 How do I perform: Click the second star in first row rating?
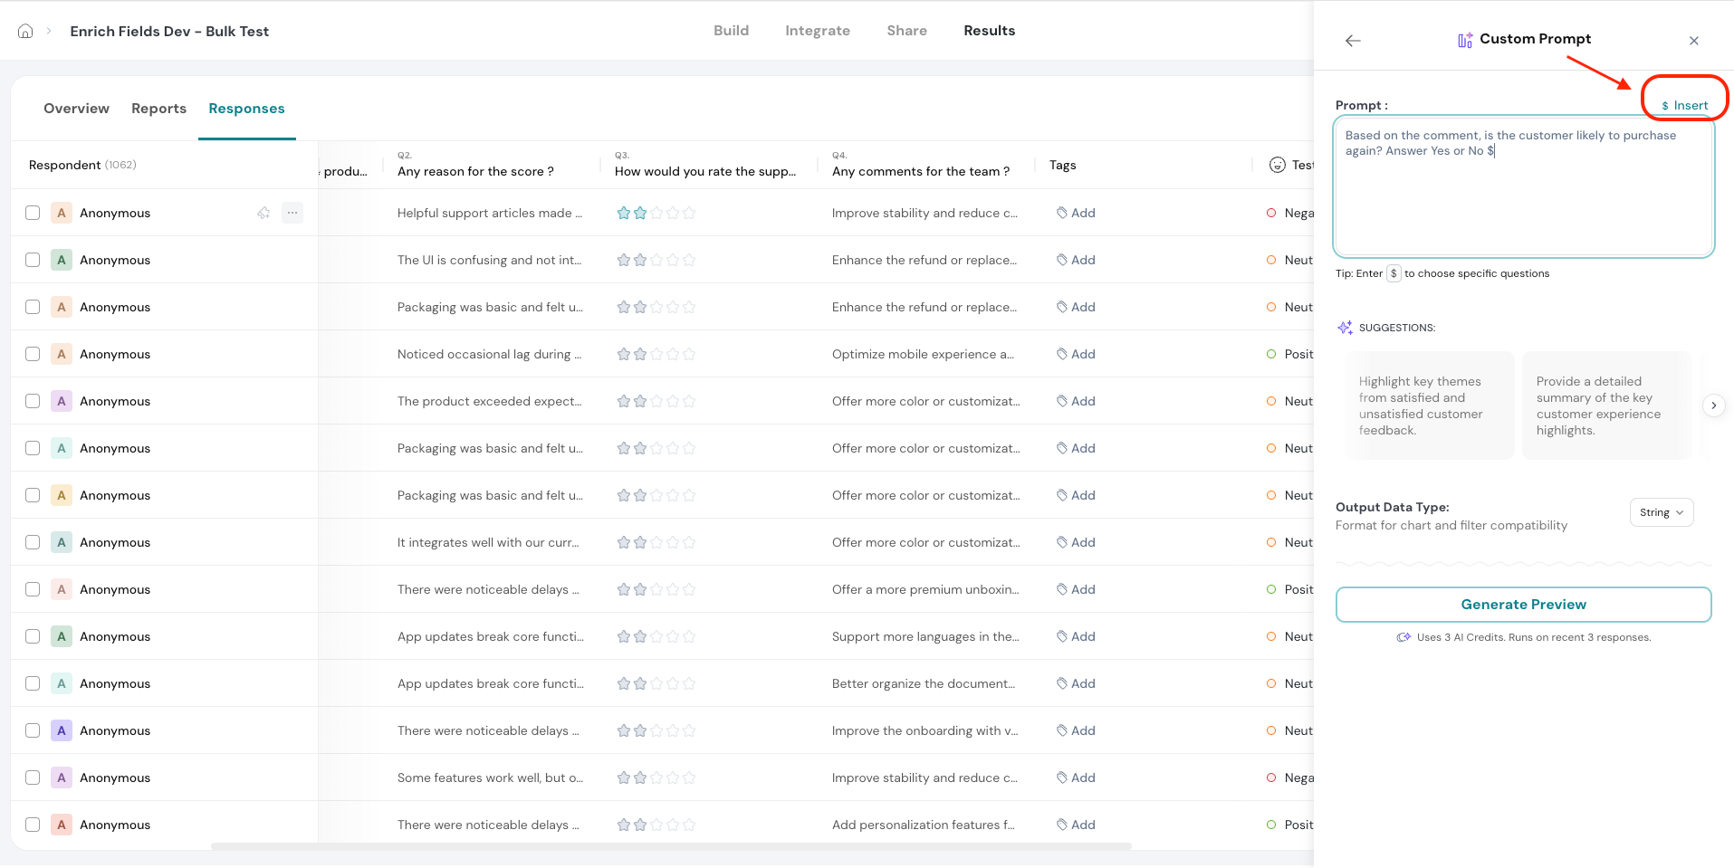[x=640, y=213]
